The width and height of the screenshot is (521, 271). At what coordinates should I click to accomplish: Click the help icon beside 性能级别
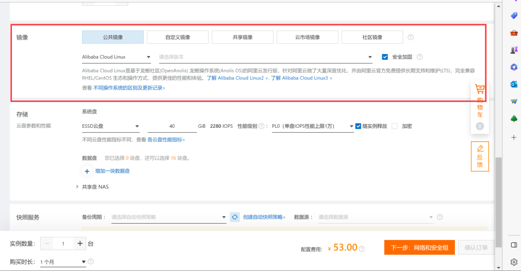click(x=261, y=126)
